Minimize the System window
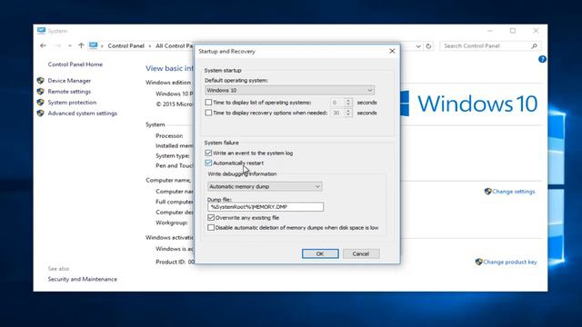 (490, 31)
